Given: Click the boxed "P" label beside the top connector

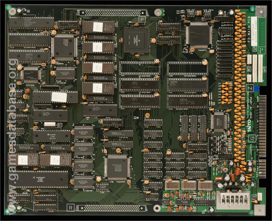Looking at the screenshot, I should [142, 19].
